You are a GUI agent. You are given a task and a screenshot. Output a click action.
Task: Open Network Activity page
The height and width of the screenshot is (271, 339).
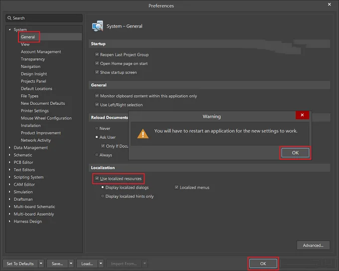(36, 140)
